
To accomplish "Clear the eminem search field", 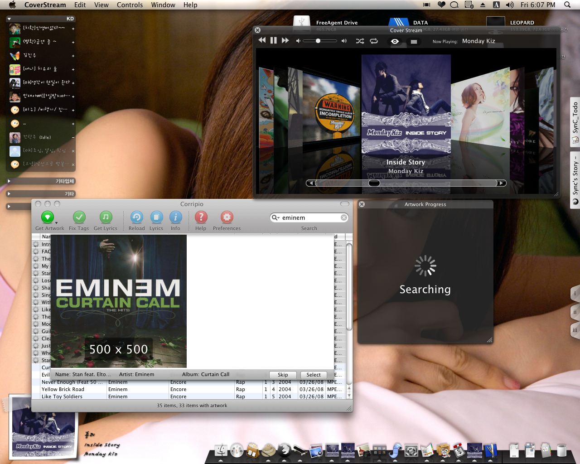I will click(x=344, y=217).
